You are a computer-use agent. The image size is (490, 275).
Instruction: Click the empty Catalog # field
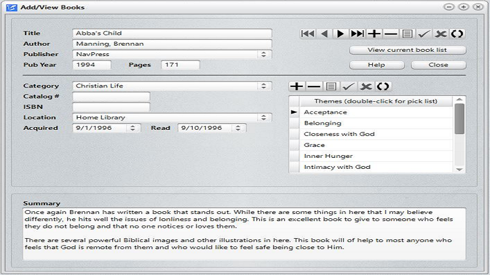(111, 96)
